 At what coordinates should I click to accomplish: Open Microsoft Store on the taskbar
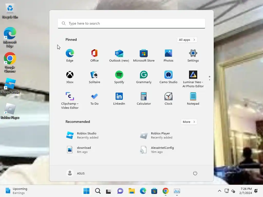154,191
